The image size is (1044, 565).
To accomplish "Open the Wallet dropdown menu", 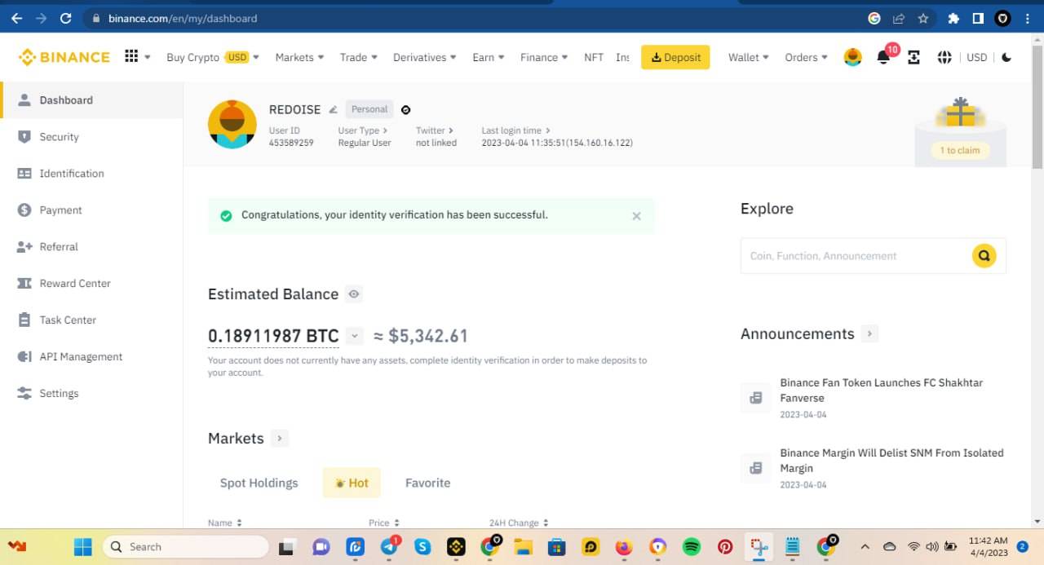I will 748,57.
